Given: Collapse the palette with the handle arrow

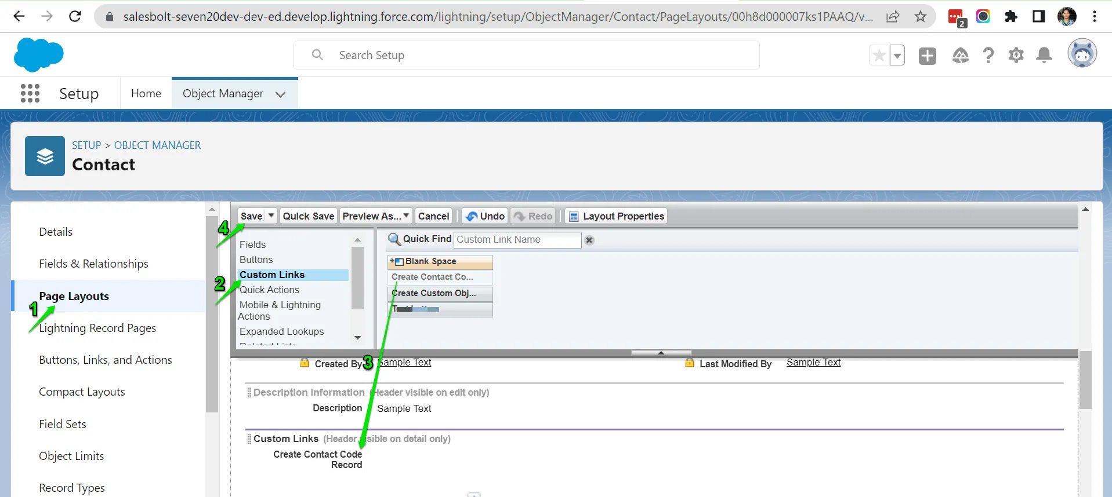Looking at the screenshot, I should (661, 353).
